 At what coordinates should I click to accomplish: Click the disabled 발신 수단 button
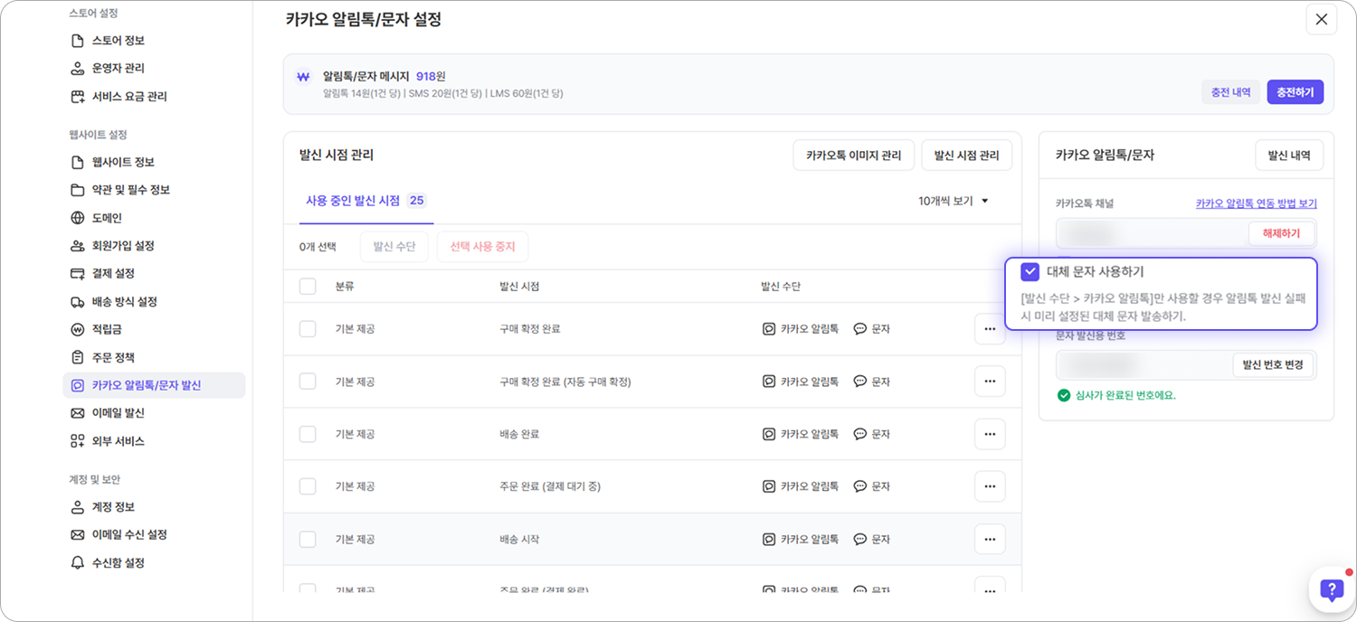coord(394,247)
